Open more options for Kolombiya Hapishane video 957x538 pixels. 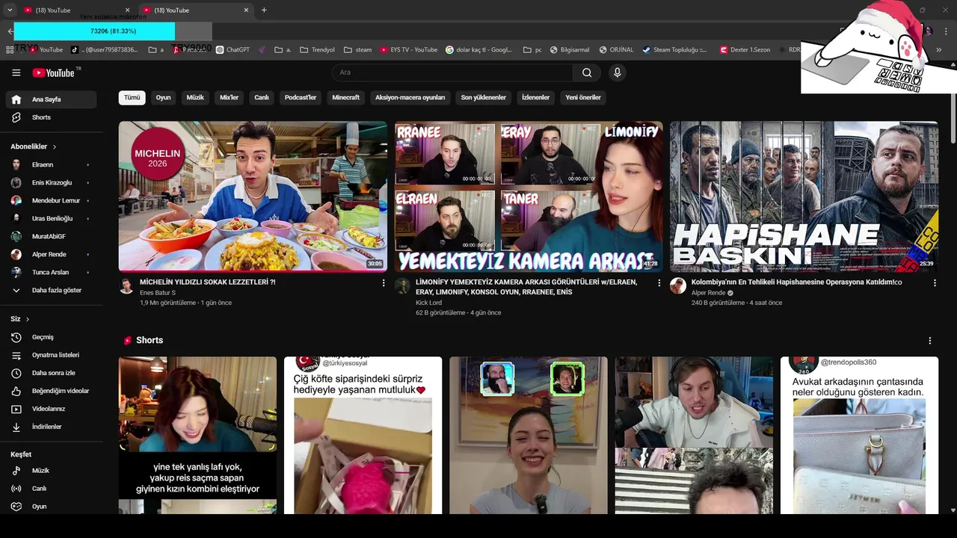(x=935, y=283)
